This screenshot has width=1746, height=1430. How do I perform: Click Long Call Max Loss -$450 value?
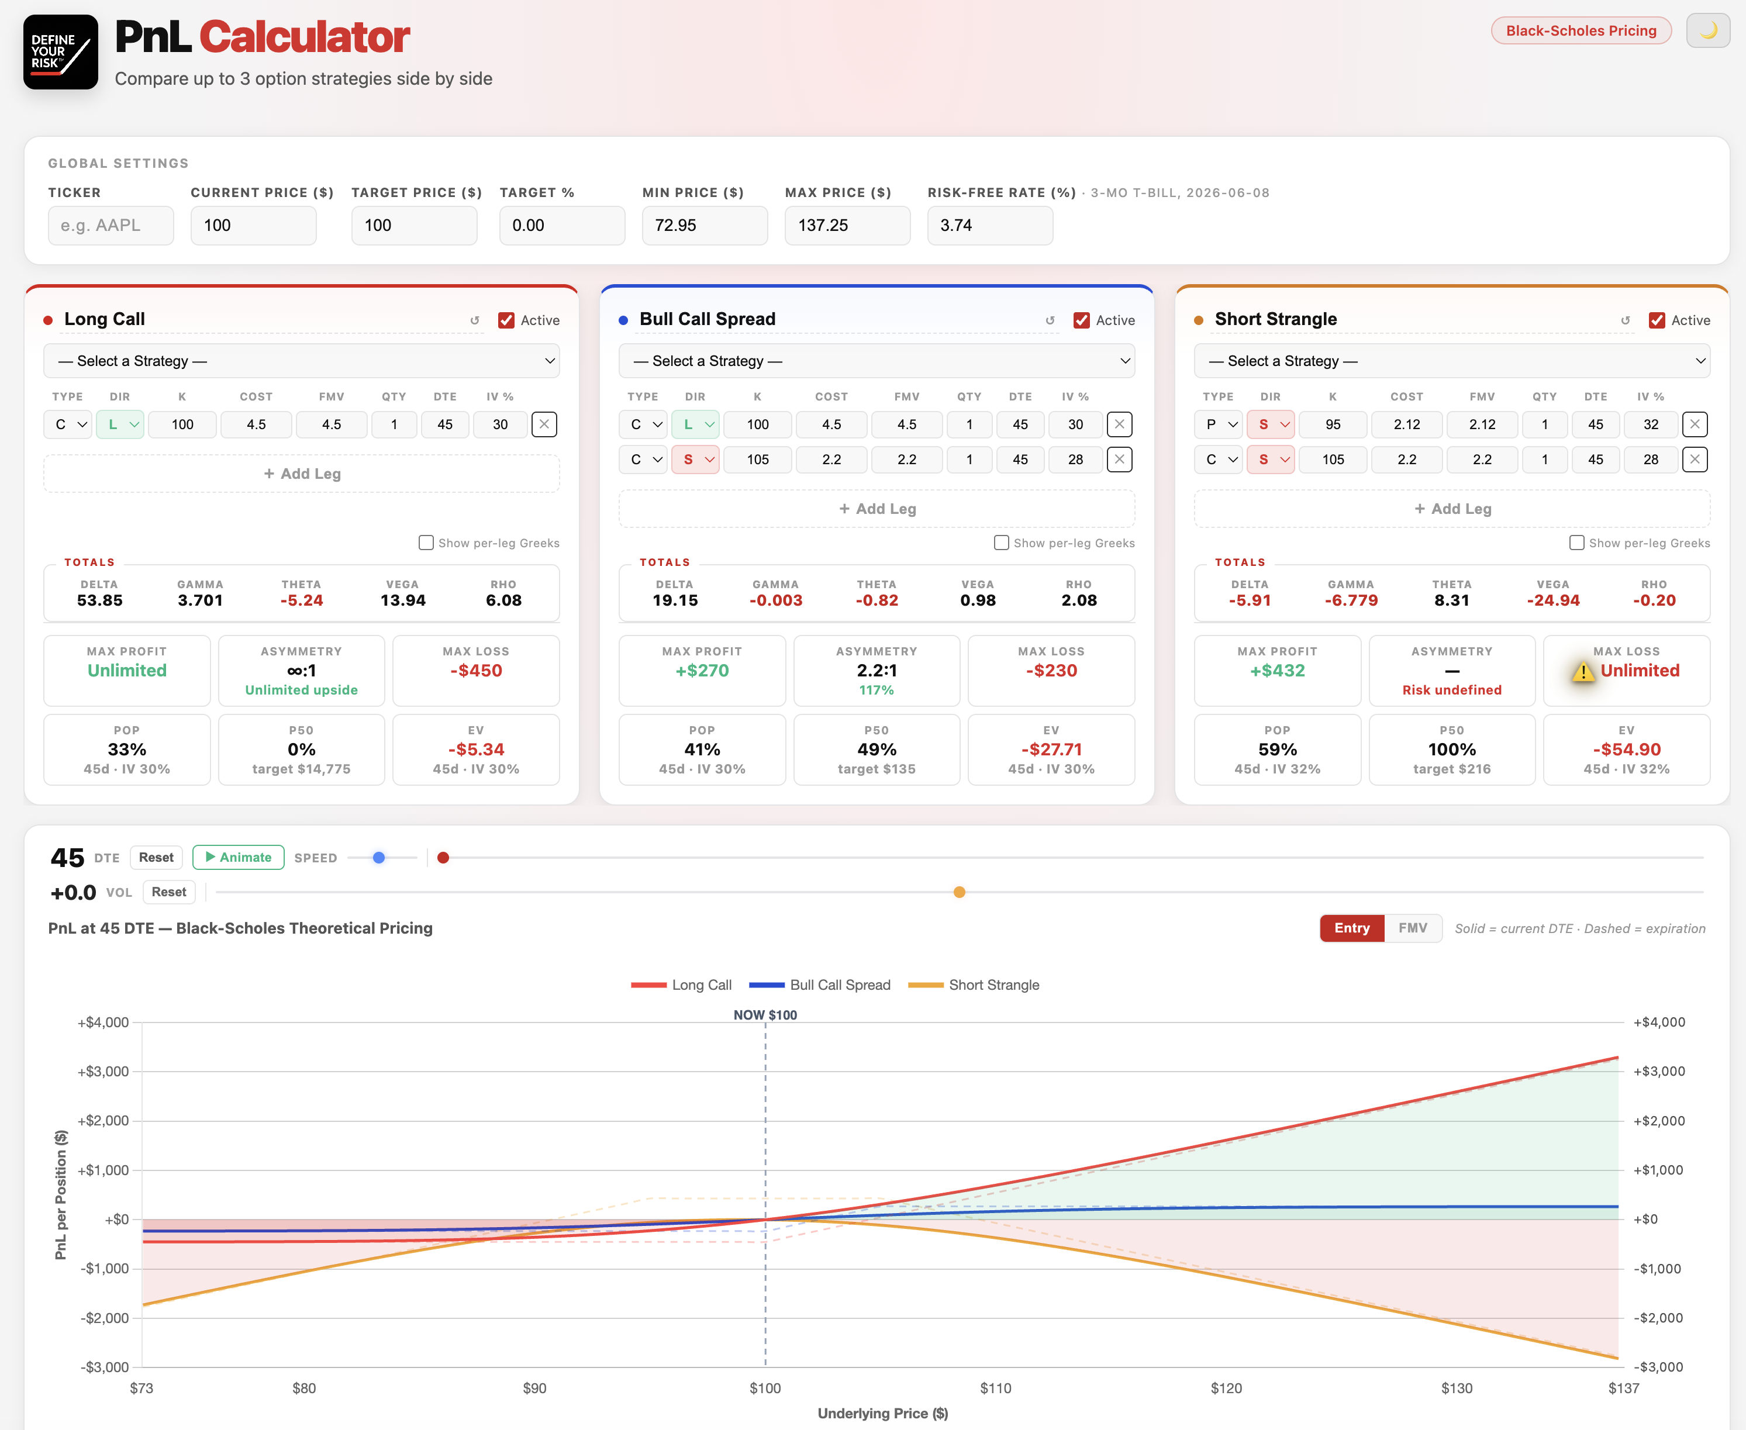tap(476, 671)
